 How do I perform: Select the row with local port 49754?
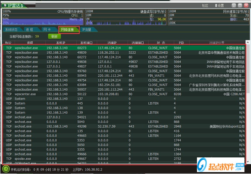124,80
